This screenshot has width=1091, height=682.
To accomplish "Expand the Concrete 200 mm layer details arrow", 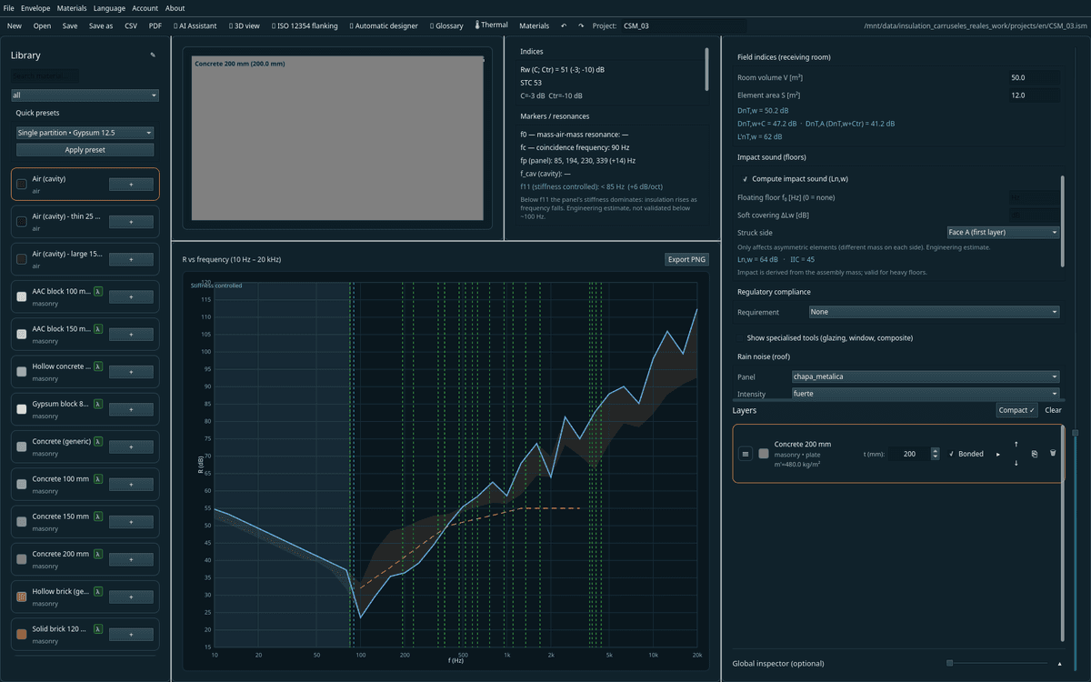I will tap(998, 454).
